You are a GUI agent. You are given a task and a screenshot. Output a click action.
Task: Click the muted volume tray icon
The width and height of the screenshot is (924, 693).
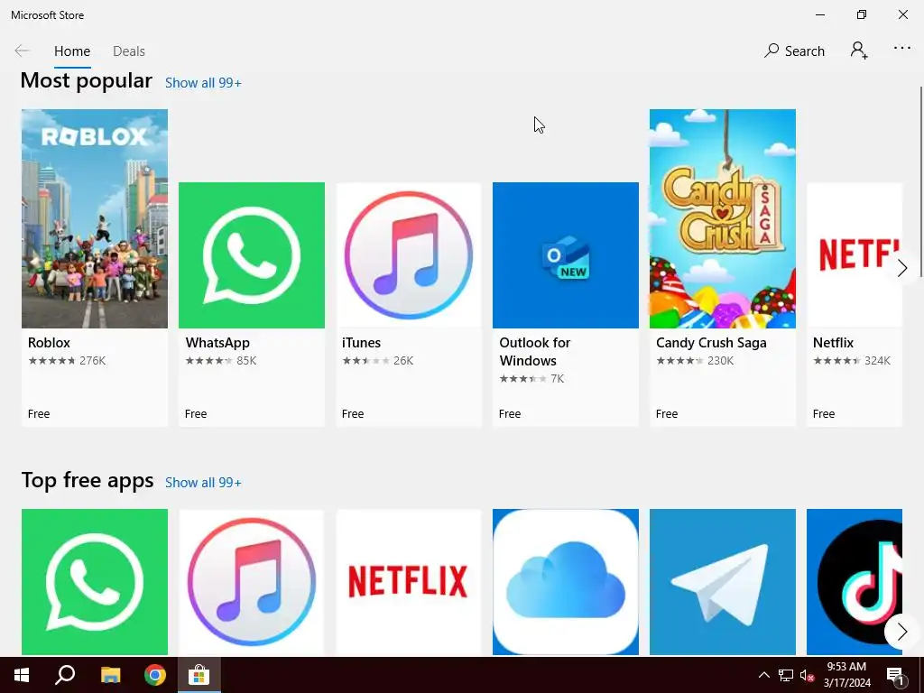(x=808, y=675)
